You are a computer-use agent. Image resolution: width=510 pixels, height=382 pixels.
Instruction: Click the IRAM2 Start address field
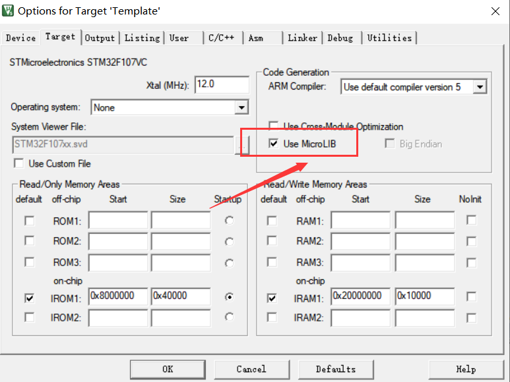pos(360,317)
